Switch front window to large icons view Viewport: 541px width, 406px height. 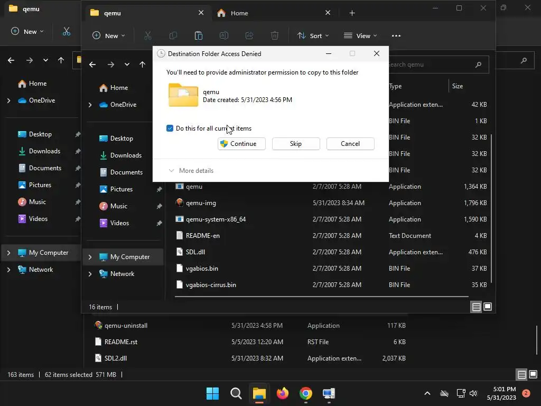pyautogui.click(x=488, y=307)
